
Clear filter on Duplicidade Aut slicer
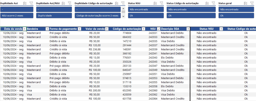pyautogui.click(x=31, y=3)
